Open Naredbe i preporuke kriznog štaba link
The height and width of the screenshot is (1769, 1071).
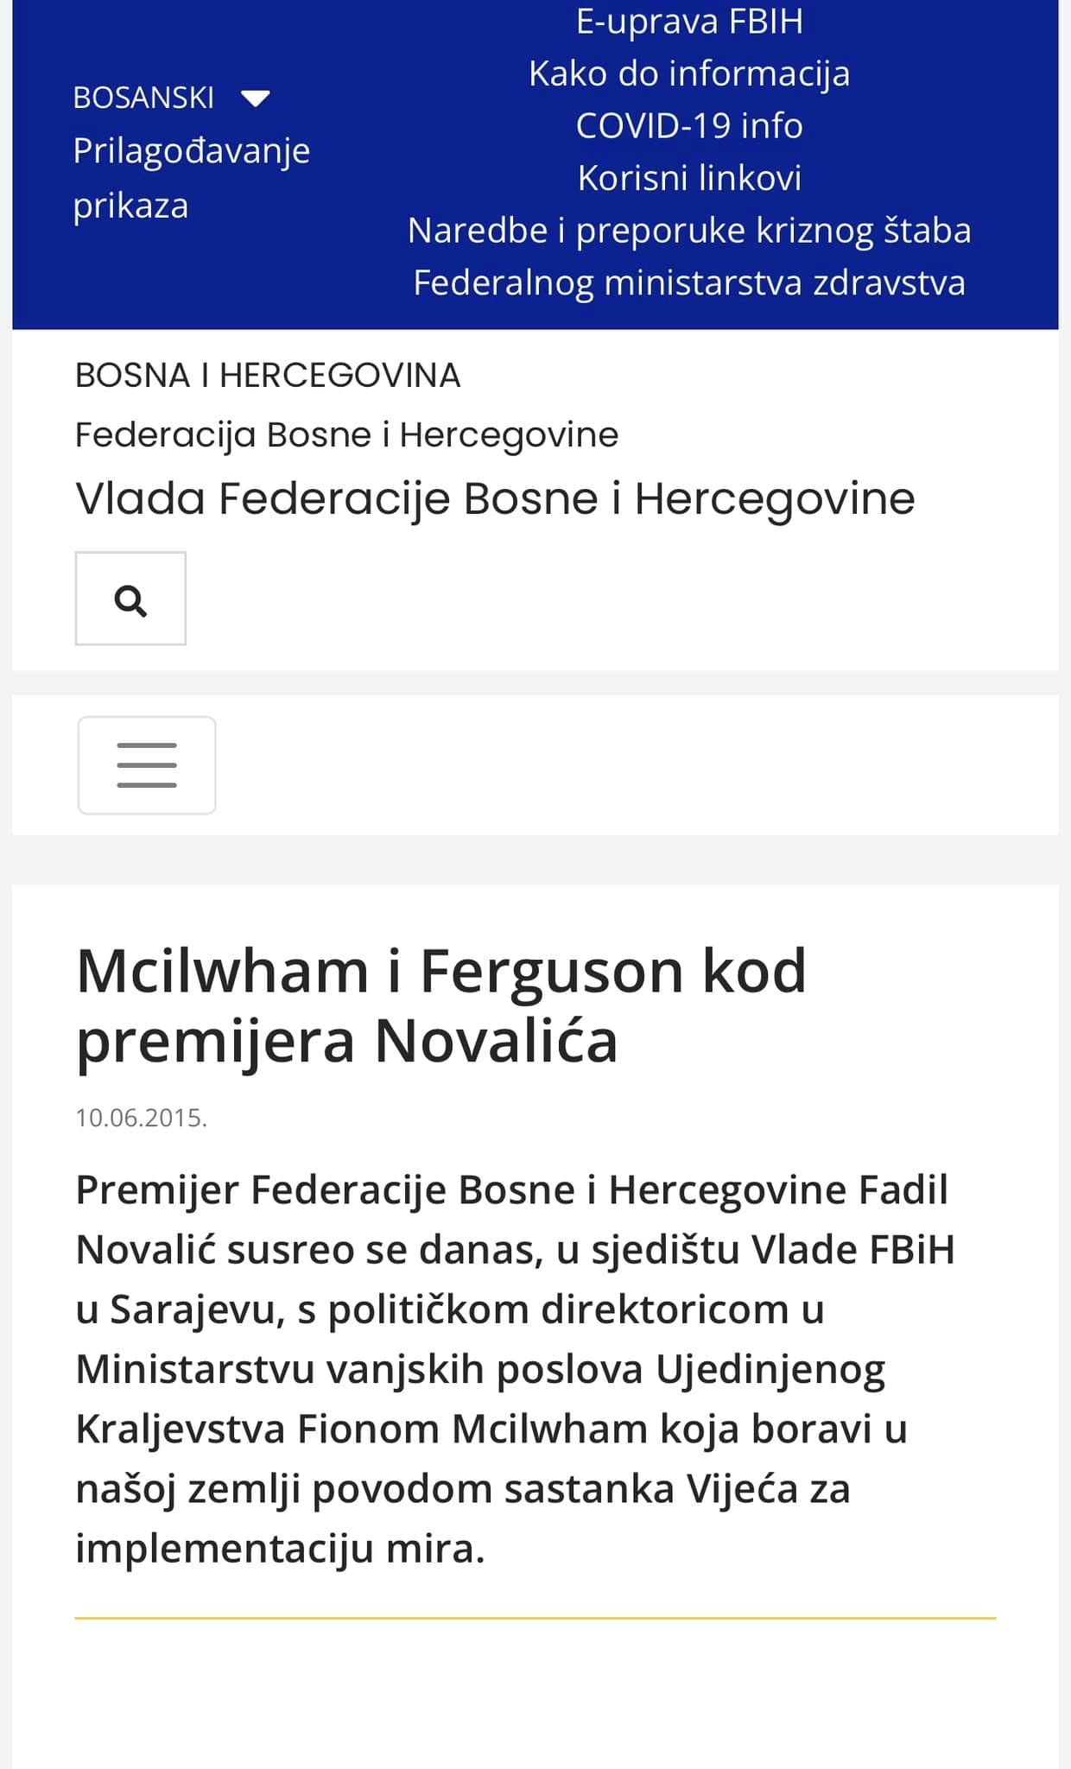(689, 231)
